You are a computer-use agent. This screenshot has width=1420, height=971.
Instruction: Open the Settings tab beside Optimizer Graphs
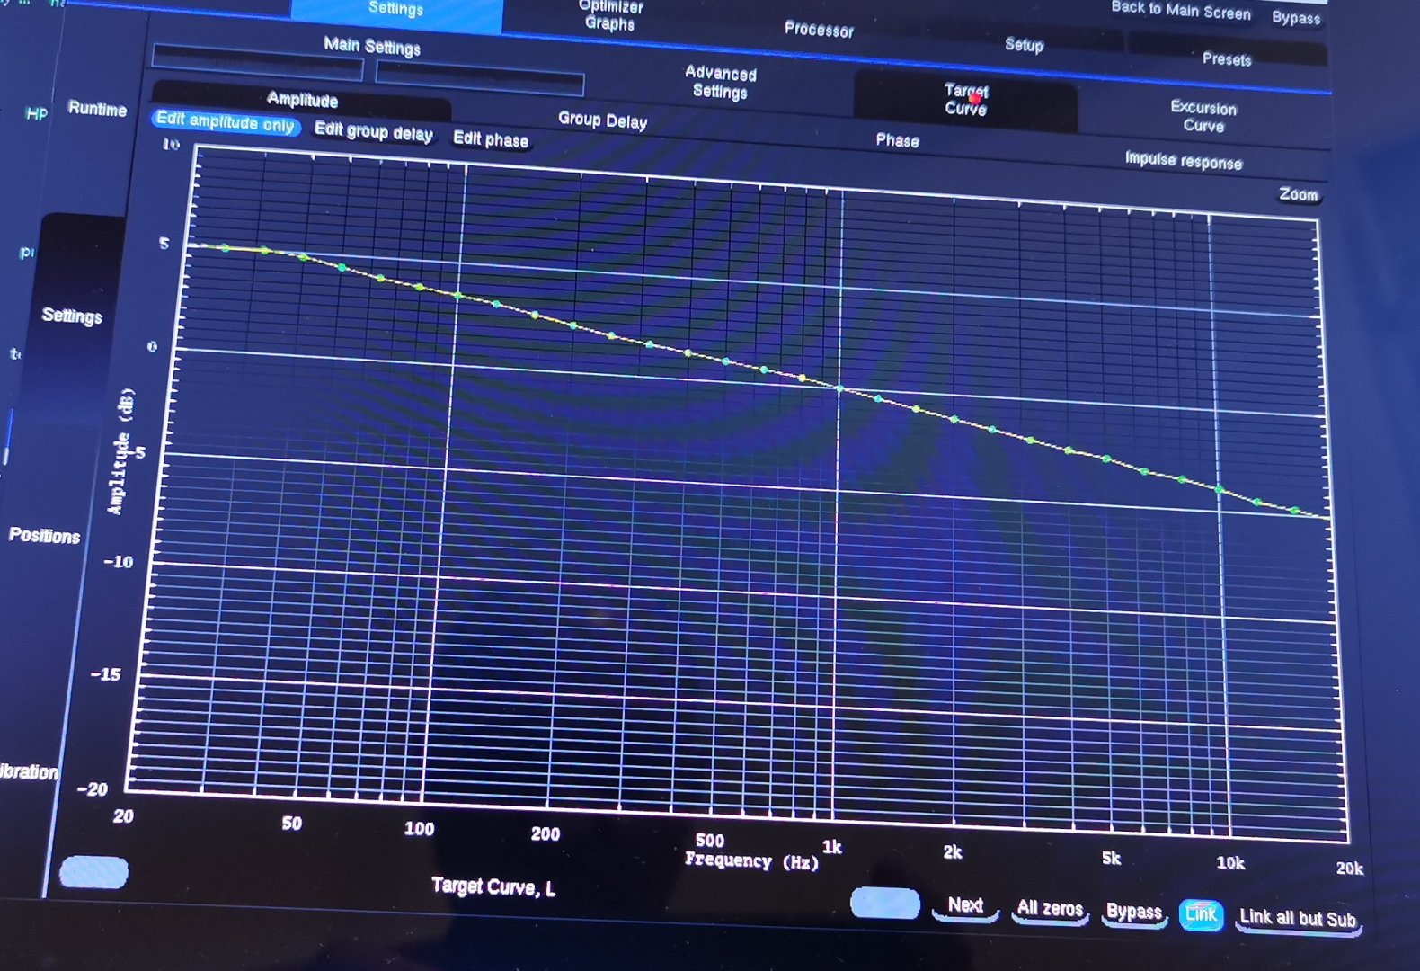[x=396, y=11]
